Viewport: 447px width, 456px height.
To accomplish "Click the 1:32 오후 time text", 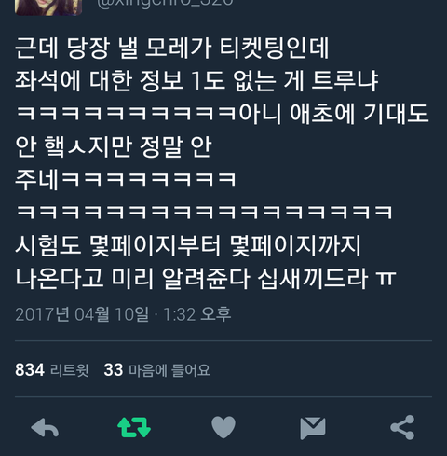I will [x=197, y=314].
